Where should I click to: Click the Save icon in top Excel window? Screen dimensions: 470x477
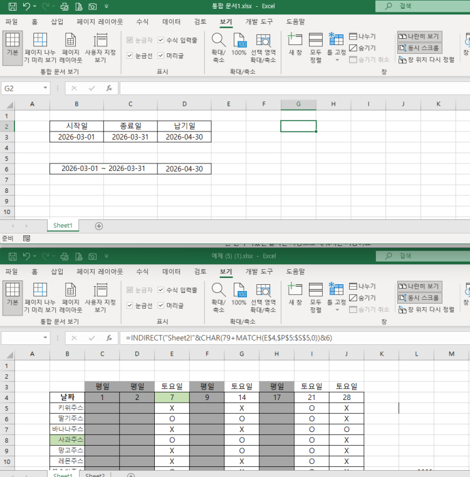point(11,7)
